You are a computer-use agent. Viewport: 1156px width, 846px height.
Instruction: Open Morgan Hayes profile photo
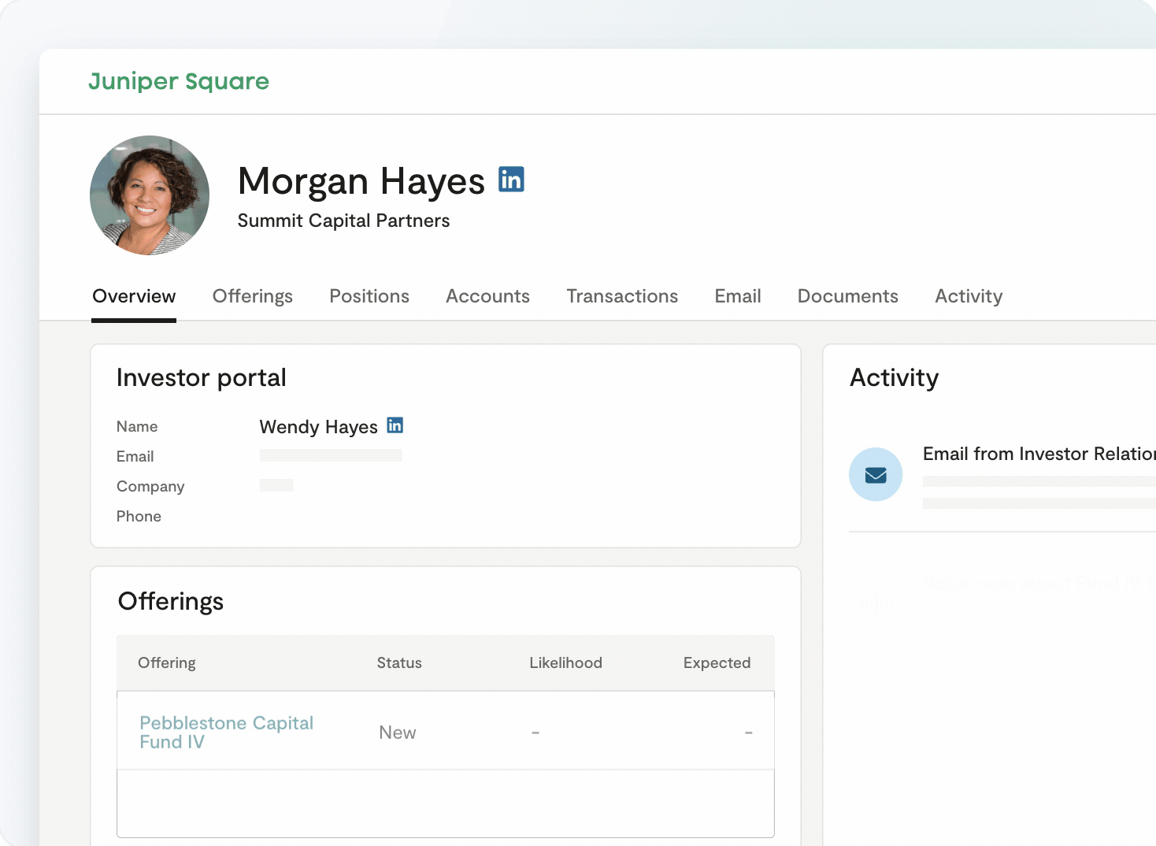click(x=150, y=195)
